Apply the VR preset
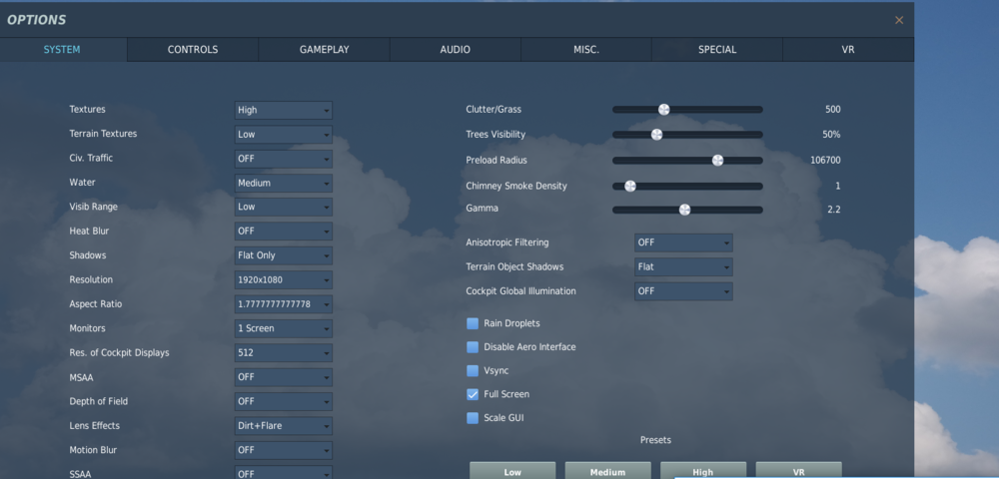 pos(799,471)
